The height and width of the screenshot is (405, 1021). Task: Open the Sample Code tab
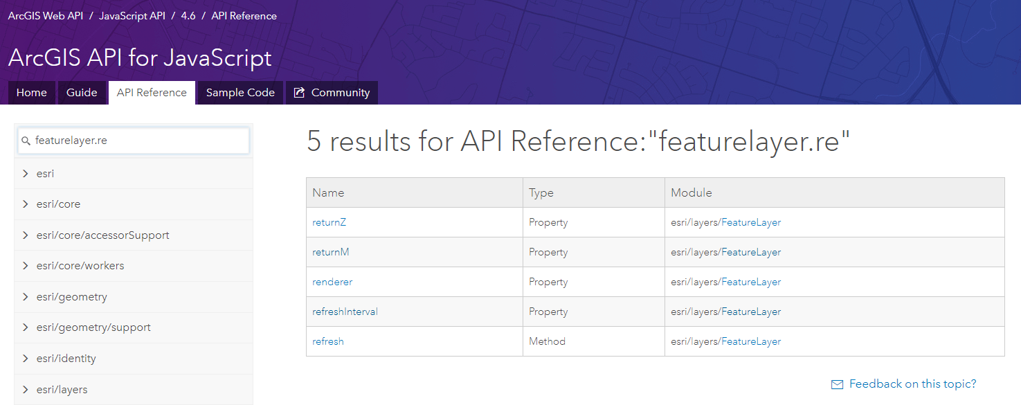click(x=240, y=93)
